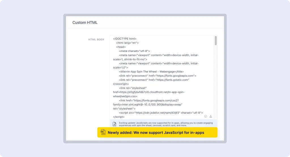
Task: Place cursor on the html lang="en" line
Action: tap(127, 43)
